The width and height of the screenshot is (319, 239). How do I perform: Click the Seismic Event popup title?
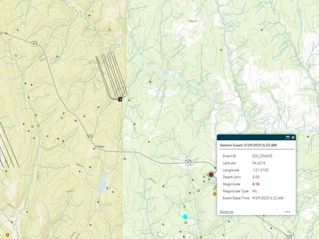[x=248, y=145]
